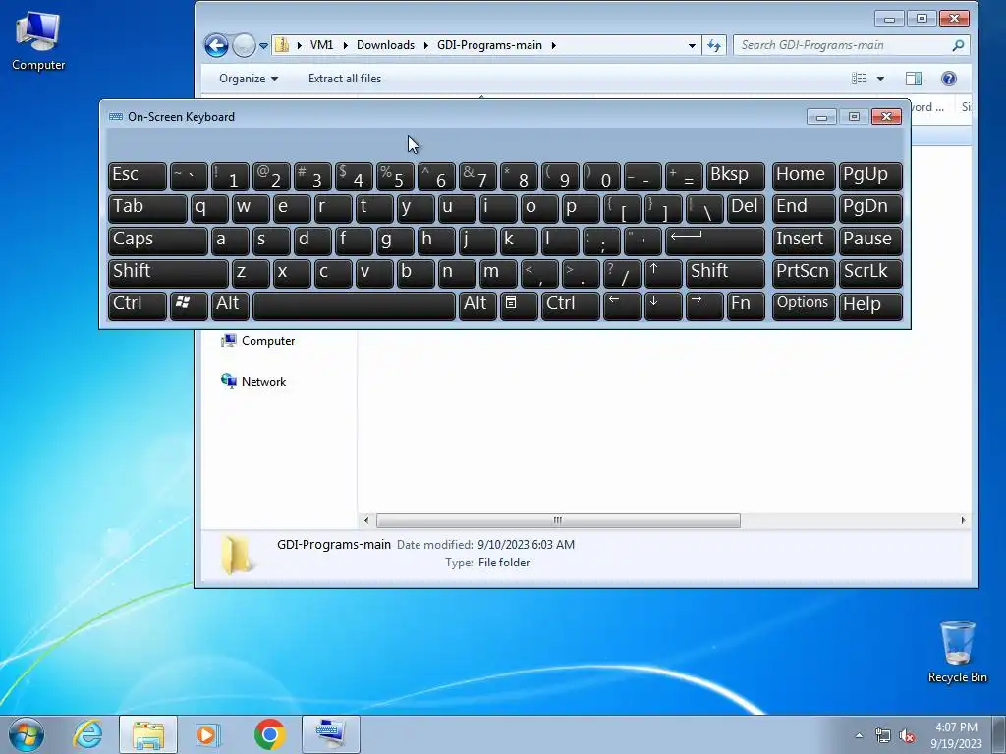Click the Del key
Screen dimensions: 1006x754
[x=746, y=209]
